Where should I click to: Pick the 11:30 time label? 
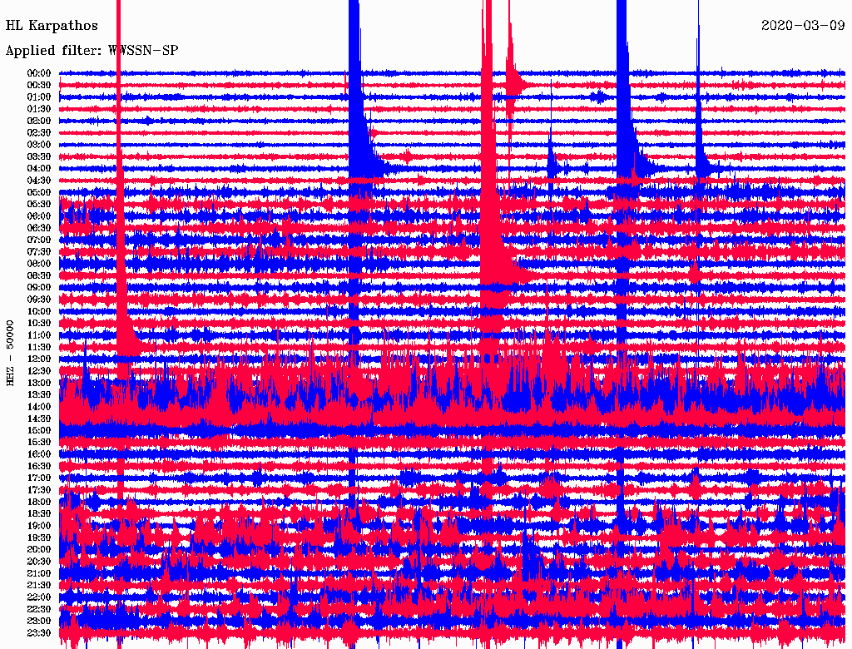pyautogui.click(x=39, y=347)
